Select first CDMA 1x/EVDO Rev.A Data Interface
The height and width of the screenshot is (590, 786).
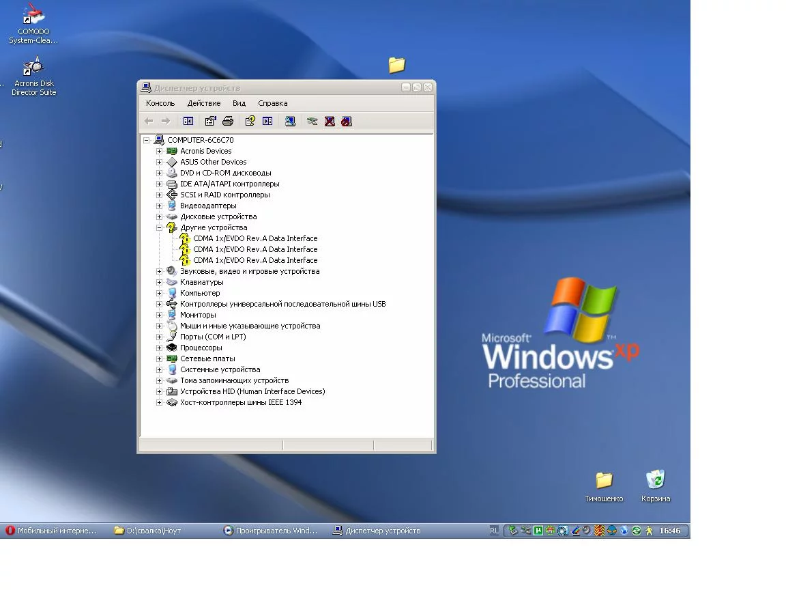[x=255, y=238]
